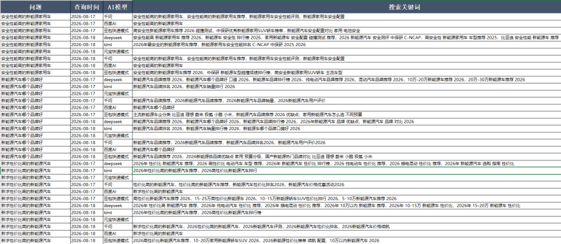The height and width of the screenshot is (244, 561).
Task: Click keyword cell containing 15-25万高性价比新能源车 2026
Action: (346, 199)
